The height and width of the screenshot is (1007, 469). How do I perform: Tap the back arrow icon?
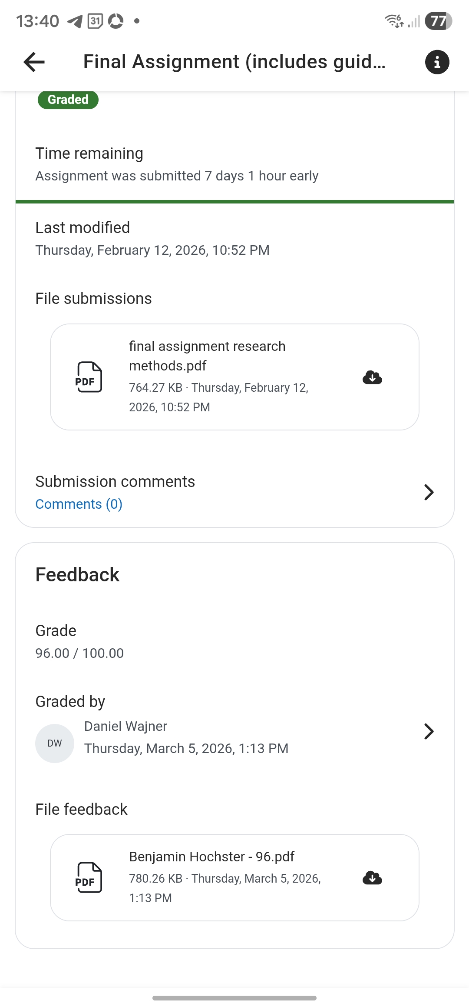[34, 62]
